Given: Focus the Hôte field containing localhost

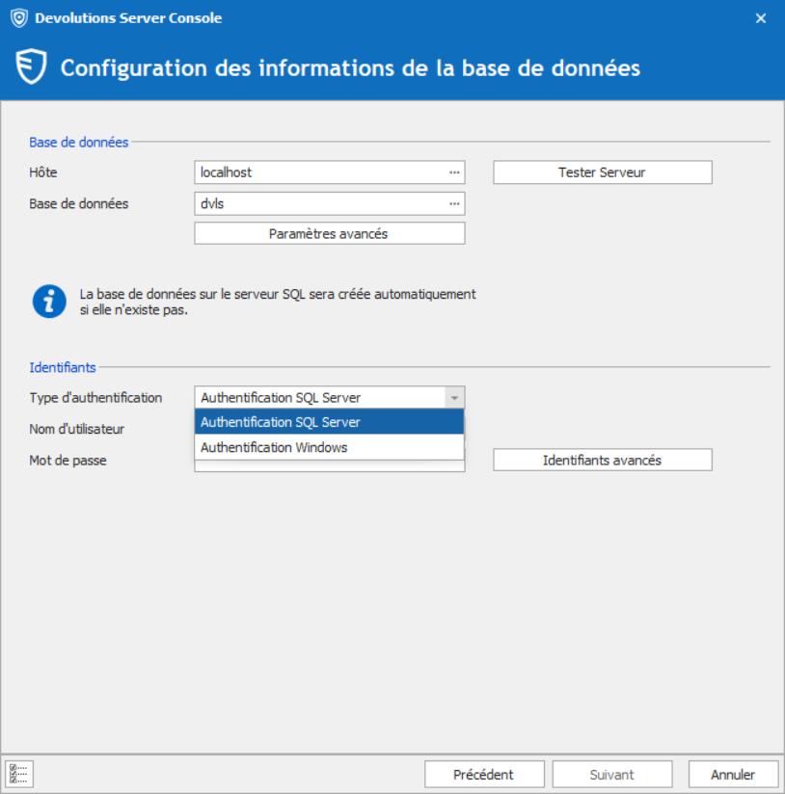Looking at the screenshot, I should click(x=318, y=172).
